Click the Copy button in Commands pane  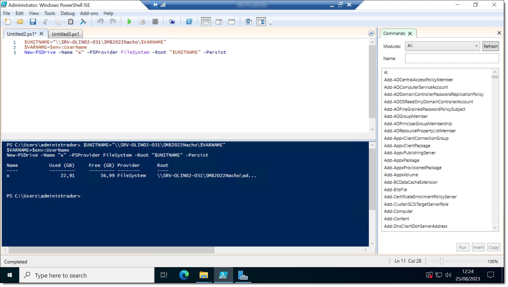(x=493, y=247)
